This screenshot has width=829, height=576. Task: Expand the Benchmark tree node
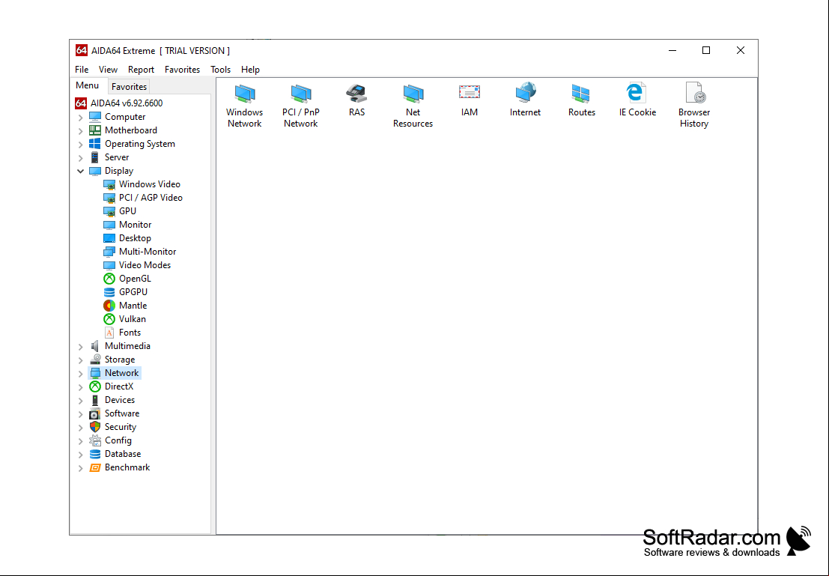(x=80, y=468)
